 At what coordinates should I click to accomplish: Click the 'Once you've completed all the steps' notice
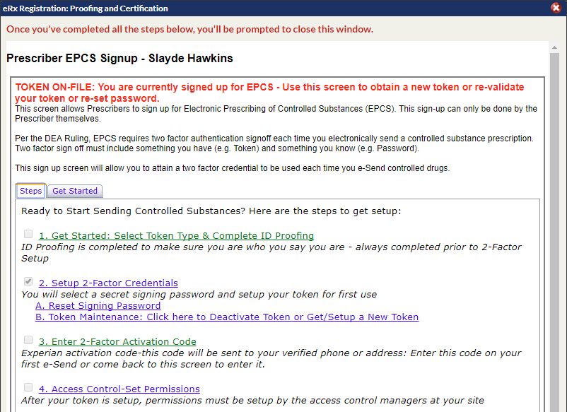(x=189, y=29)
